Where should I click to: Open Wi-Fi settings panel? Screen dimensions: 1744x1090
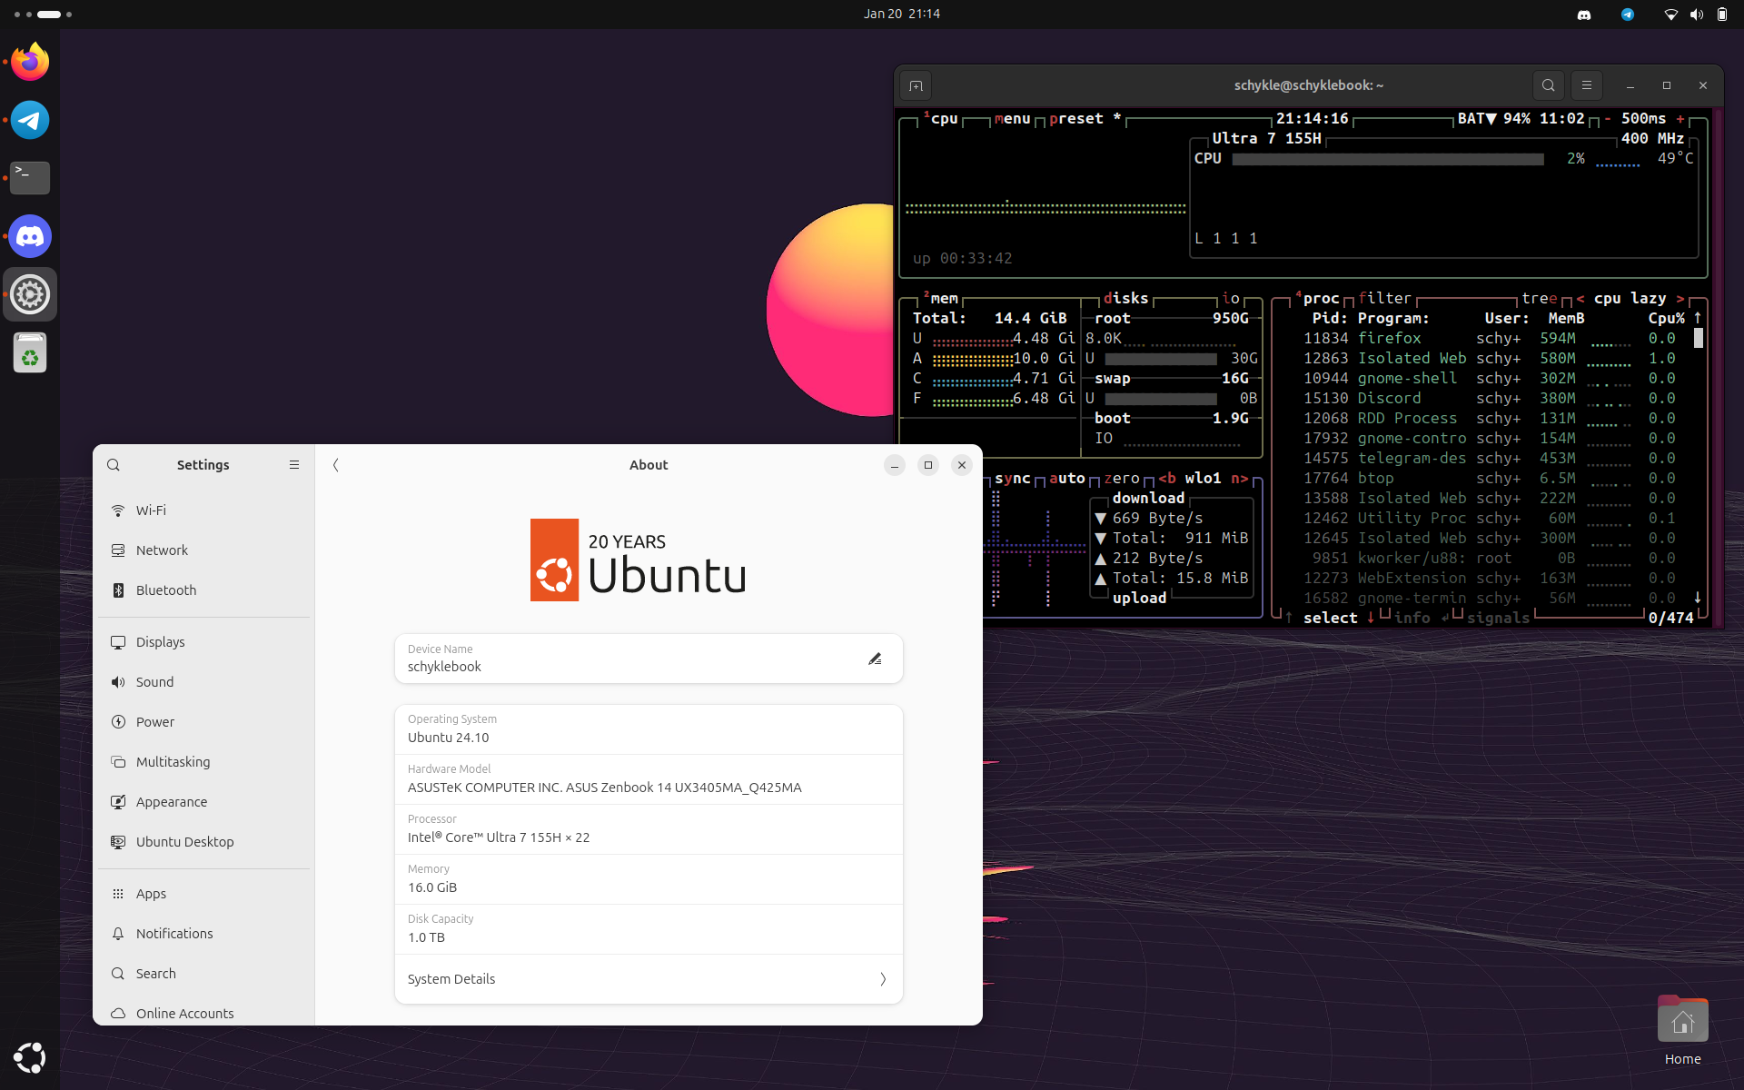204,510
